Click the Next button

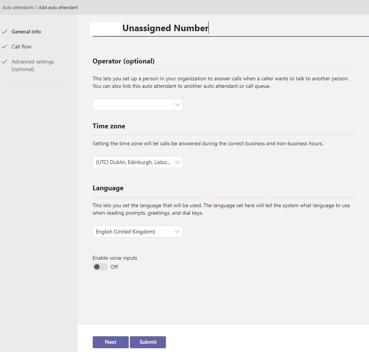click(x=111, y=342)
